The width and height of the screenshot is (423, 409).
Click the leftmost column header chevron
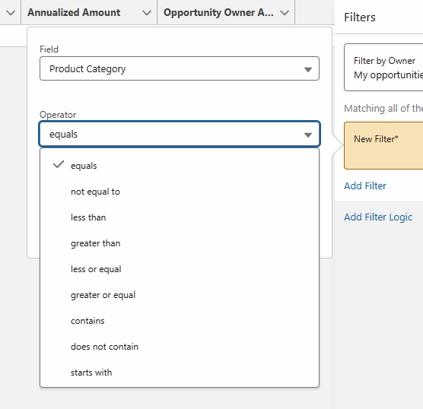click(11, 13)
